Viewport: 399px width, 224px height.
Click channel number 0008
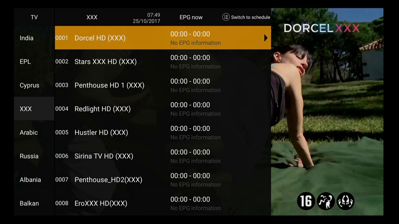pyautogui.click(x=62, y=203)
